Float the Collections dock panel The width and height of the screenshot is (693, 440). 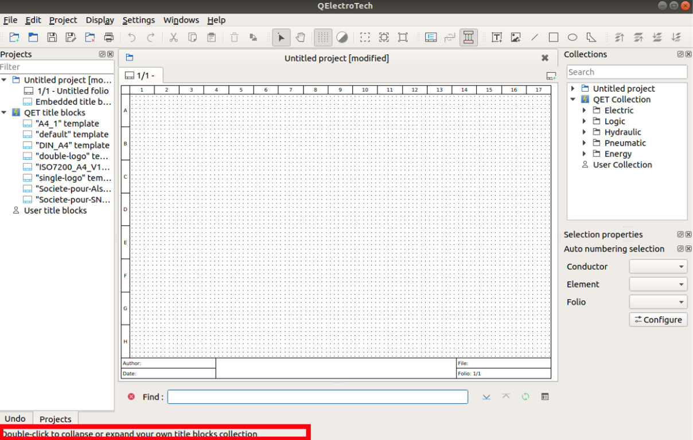point(680,54)
